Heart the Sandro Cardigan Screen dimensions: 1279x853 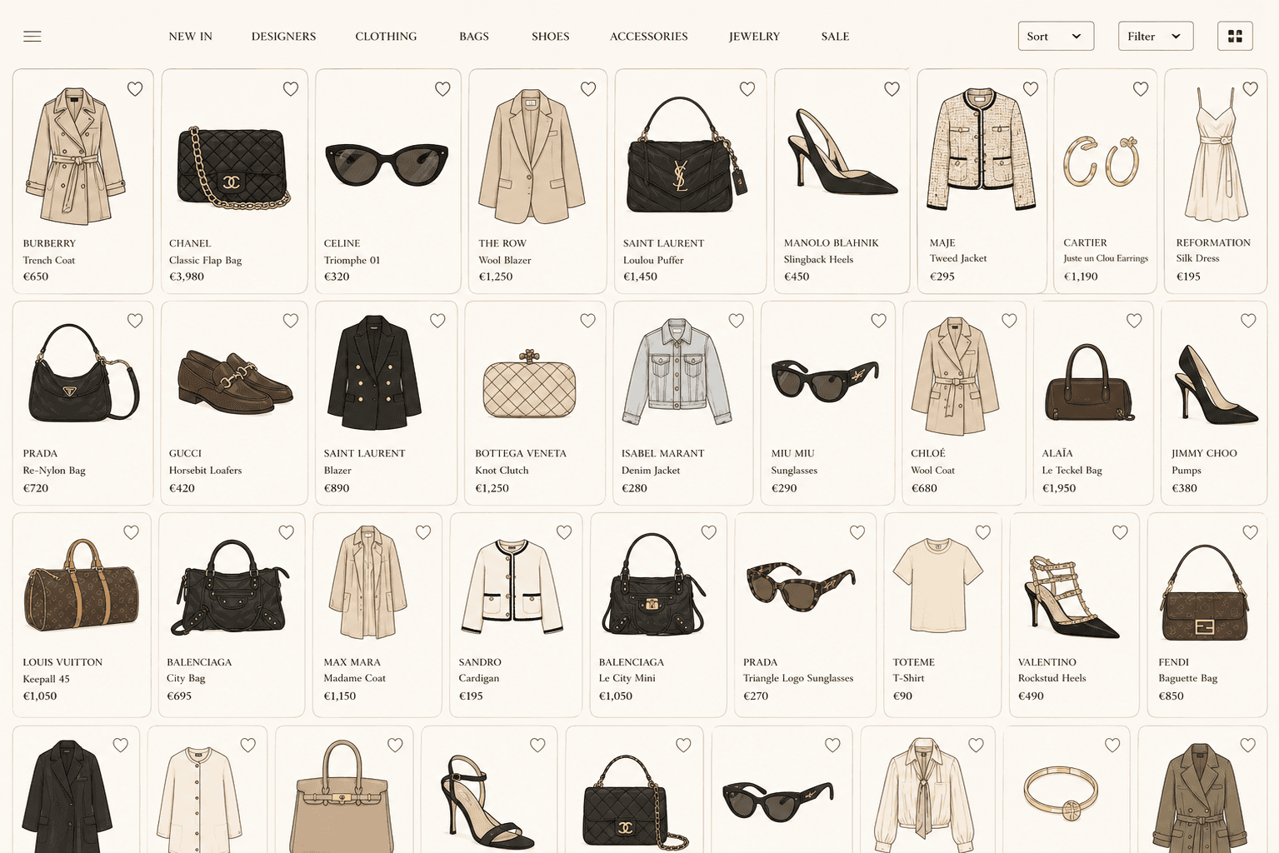564,532
